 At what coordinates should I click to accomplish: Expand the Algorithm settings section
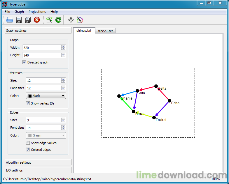point(38,162)
